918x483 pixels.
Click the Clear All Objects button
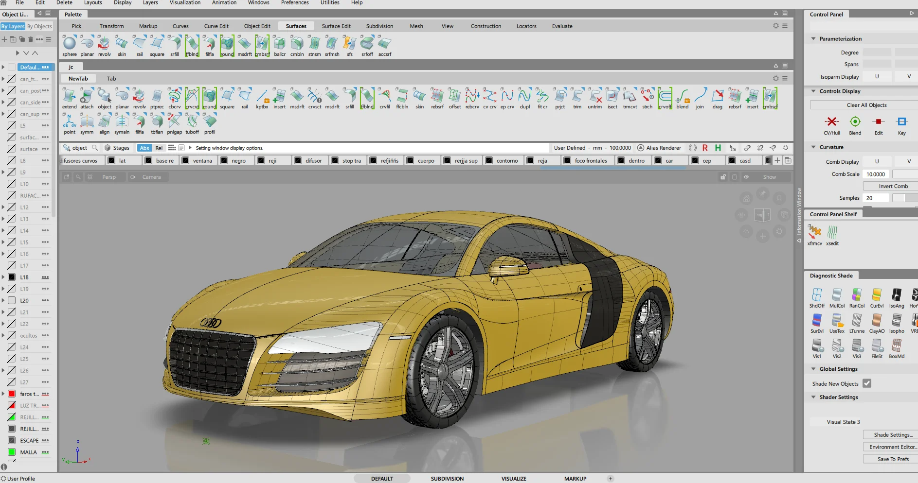(x=866, y=105)
